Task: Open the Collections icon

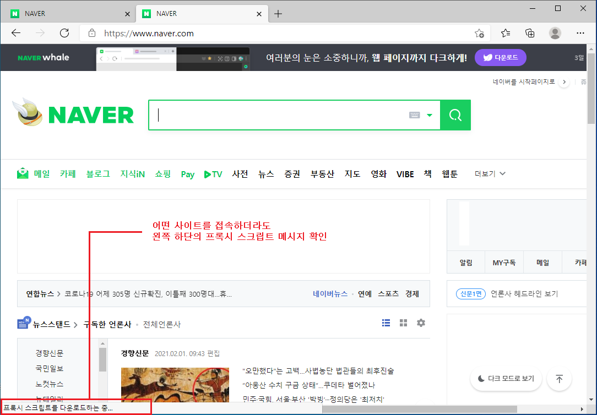Action: [530, 33]
